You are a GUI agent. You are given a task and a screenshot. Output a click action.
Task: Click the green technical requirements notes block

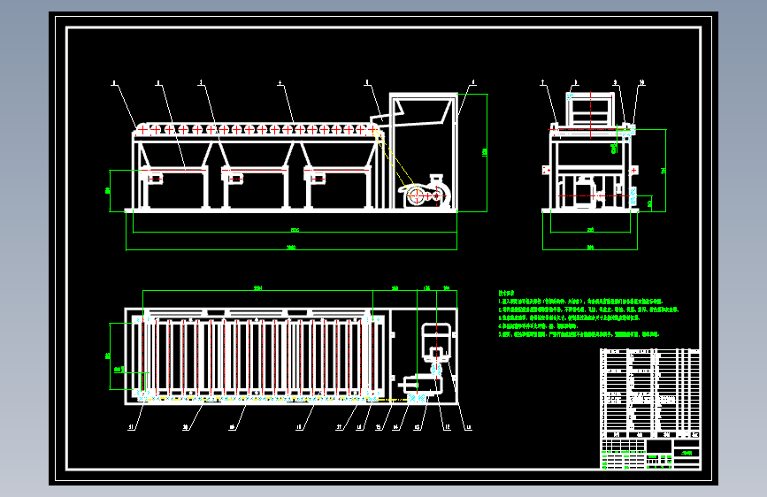tap(588, 314)
